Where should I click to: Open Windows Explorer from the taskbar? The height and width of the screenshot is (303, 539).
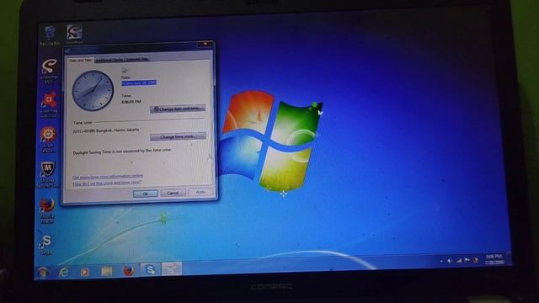click(107, 271)
